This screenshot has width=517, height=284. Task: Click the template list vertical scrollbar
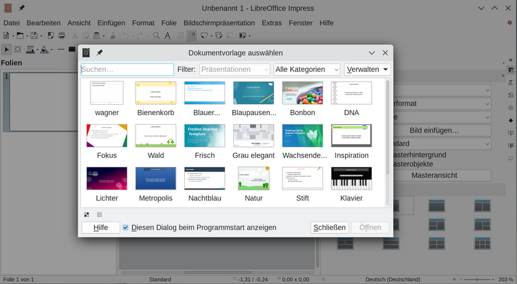pos(388,127)
